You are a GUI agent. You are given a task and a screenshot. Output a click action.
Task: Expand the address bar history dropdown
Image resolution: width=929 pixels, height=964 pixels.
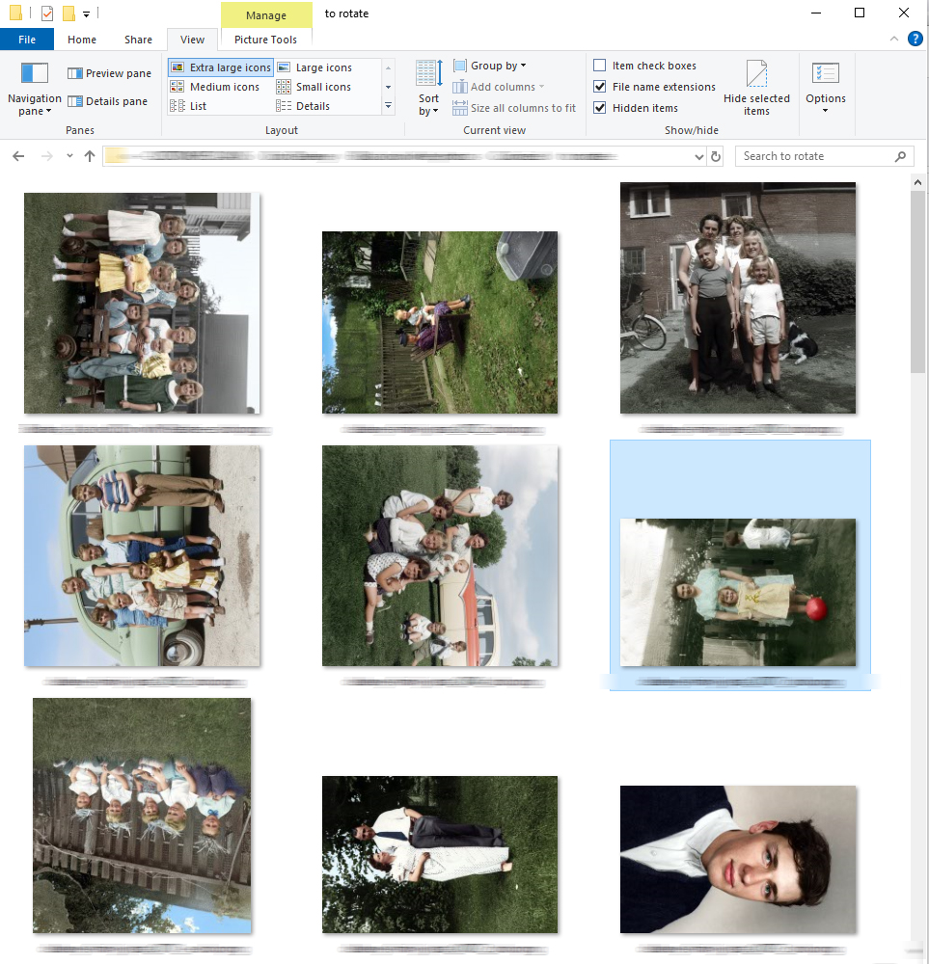pyautogui.click(x=698, y=157)
